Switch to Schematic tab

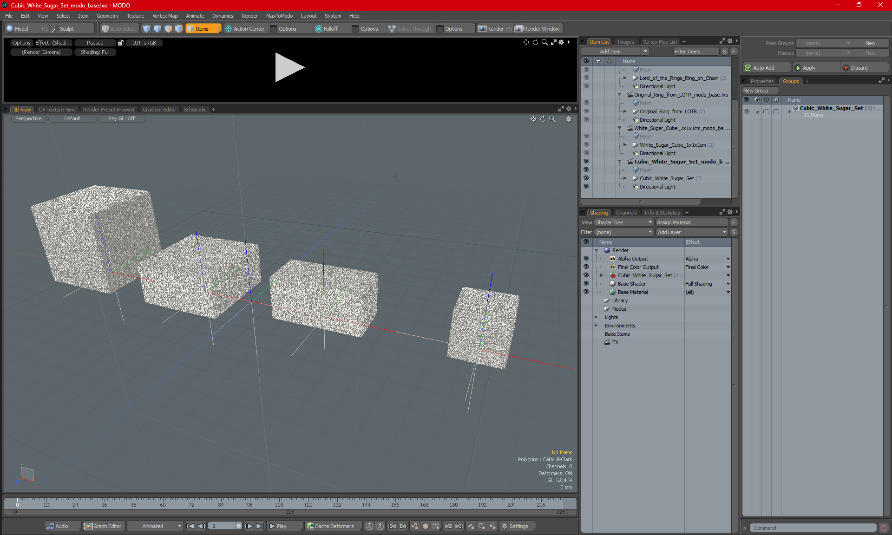pyautogui.click(x=195, y=110)
